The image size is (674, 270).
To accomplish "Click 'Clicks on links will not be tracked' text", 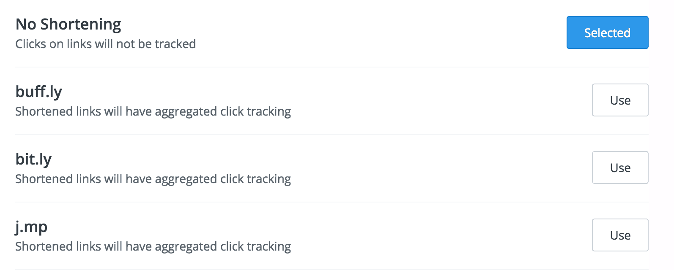I will [x=106, y=44].
